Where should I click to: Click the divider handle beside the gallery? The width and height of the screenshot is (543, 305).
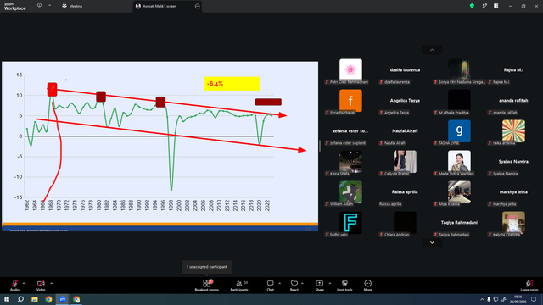pos(320,146)
